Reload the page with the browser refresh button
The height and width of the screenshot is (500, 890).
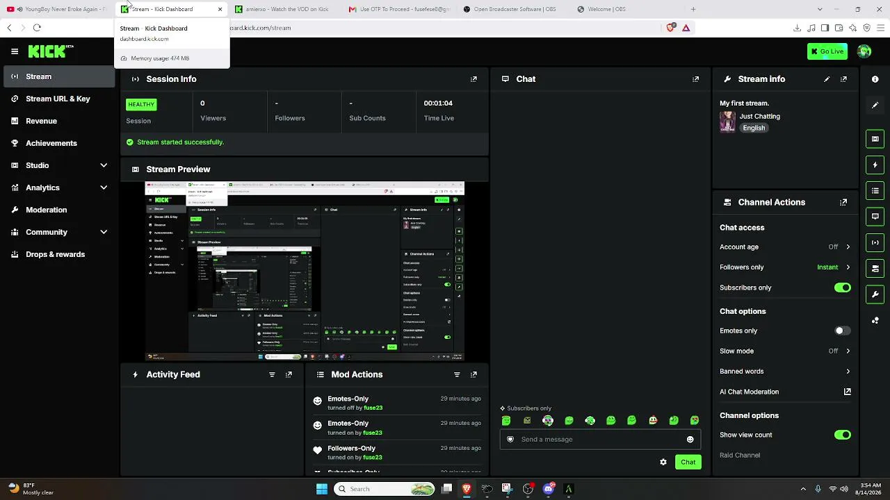click(37, 28)
